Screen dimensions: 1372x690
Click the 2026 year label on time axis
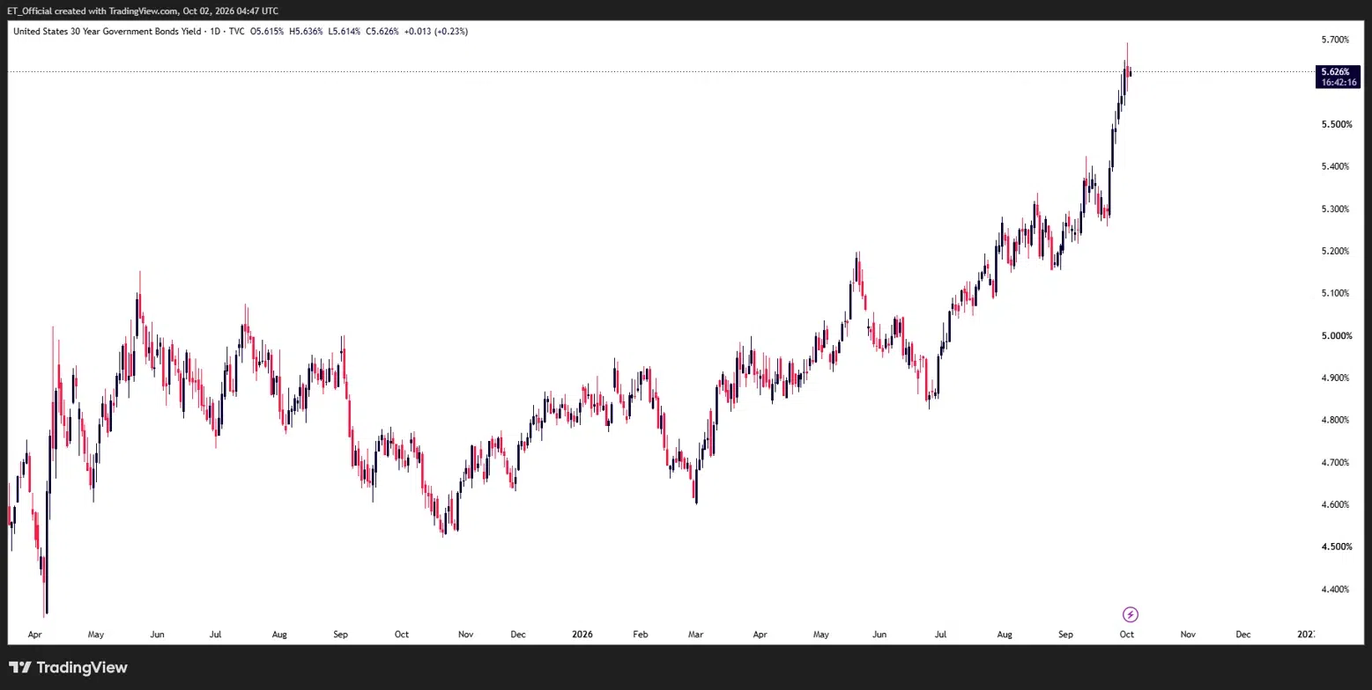pos(582,634)
